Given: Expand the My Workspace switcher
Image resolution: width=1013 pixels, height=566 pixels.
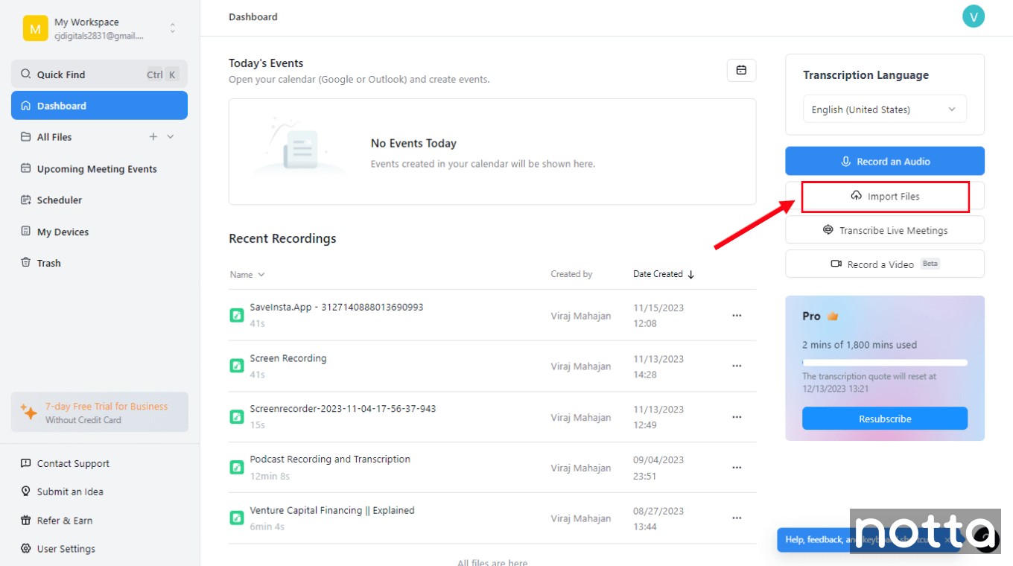Looking at the screenshot, I should 171,28.
